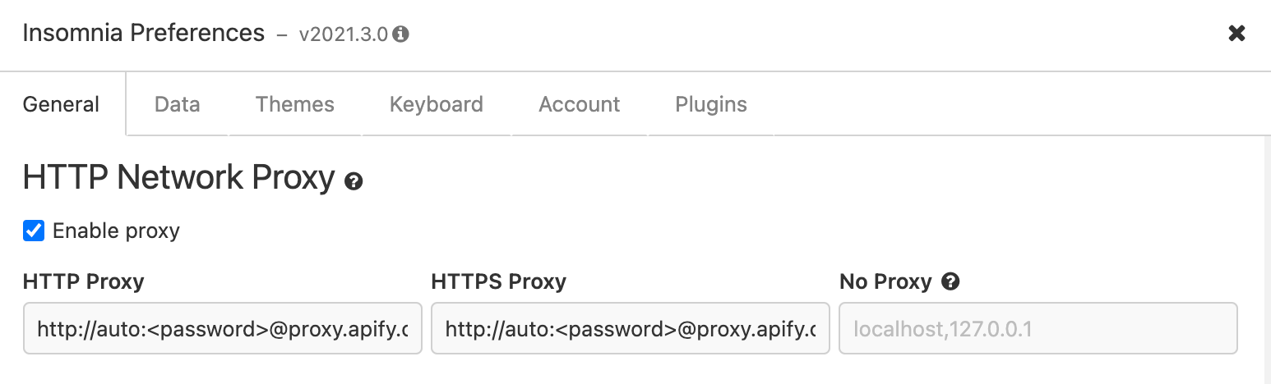Switch to the Data tab
The width and height of the screenshot is (1271, 384).
coord(178,104)
